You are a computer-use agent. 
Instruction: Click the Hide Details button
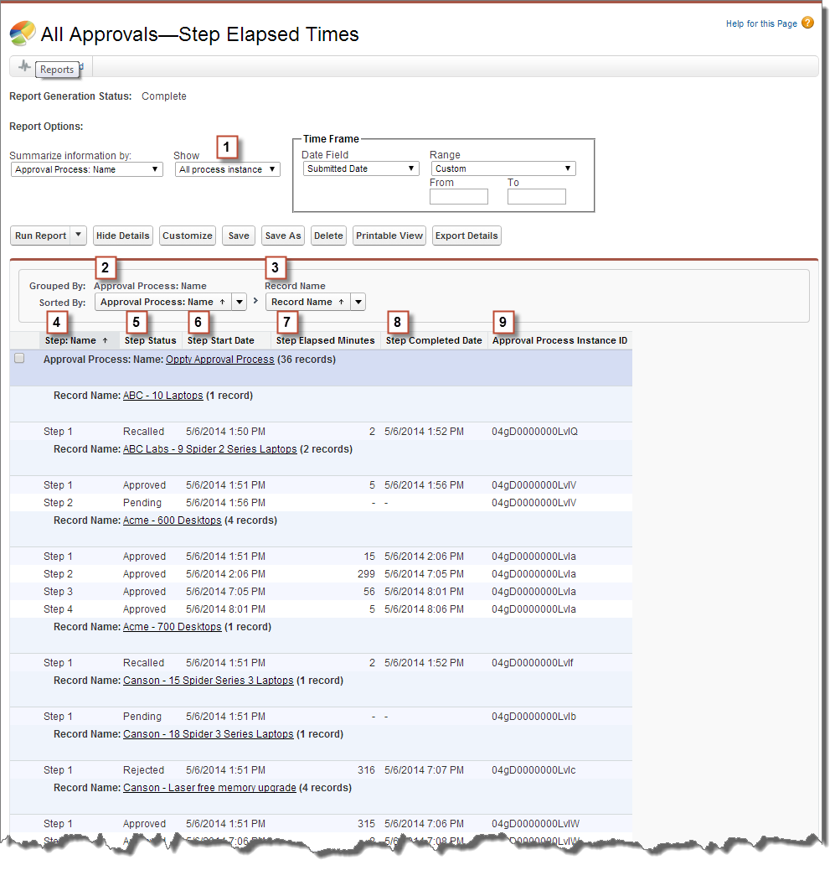click(122, 236)
